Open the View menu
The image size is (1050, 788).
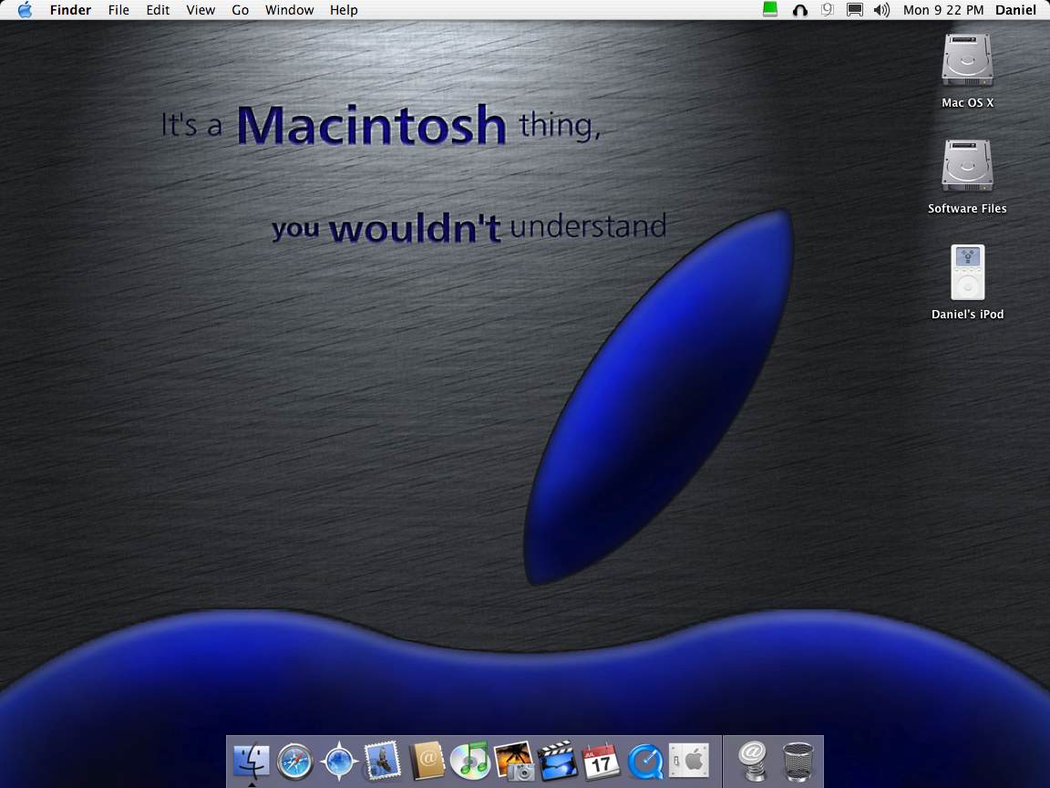click(x=201, y=10)
